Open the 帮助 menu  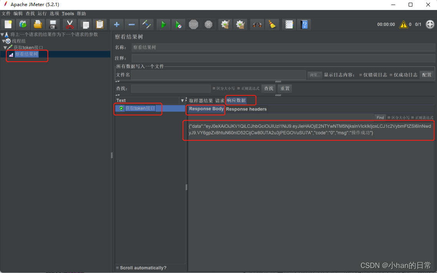pyautogui.click(x=81, y=14)
